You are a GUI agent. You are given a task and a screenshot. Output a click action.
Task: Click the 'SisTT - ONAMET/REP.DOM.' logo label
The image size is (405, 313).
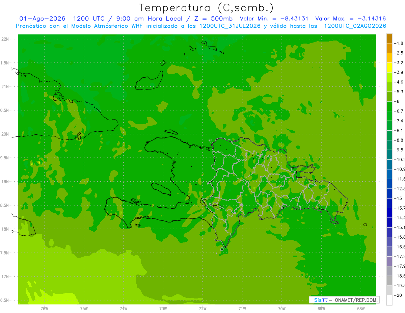click(344, 300)
